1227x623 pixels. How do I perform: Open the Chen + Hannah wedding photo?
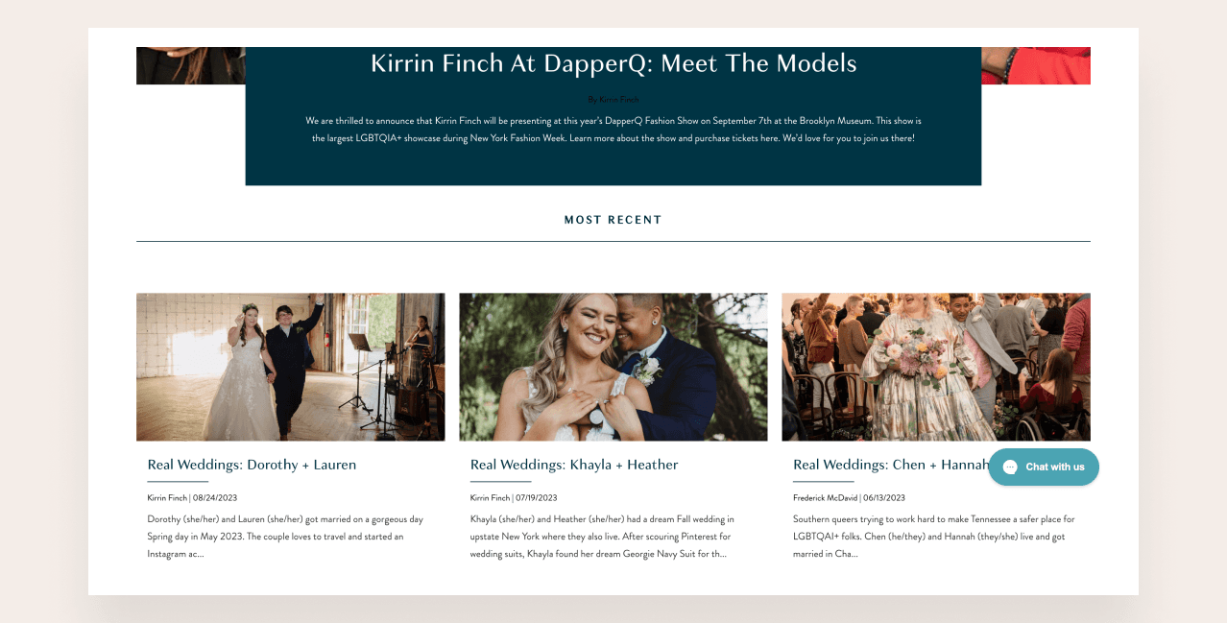pos(936,367)
